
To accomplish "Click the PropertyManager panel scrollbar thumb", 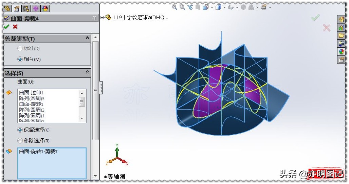I will pyautogui.click(x=95, y=90).
